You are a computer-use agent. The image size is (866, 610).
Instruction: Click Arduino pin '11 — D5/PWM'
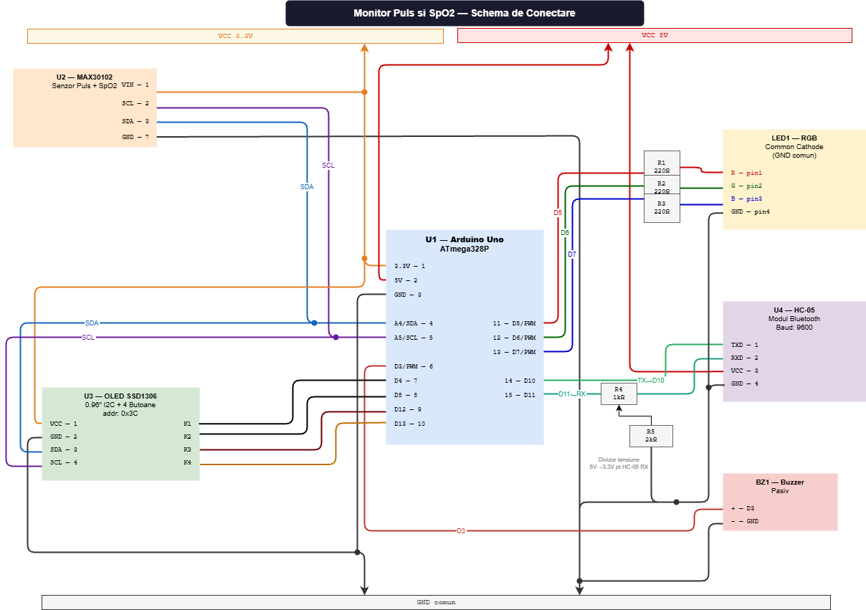coord(514,323)
